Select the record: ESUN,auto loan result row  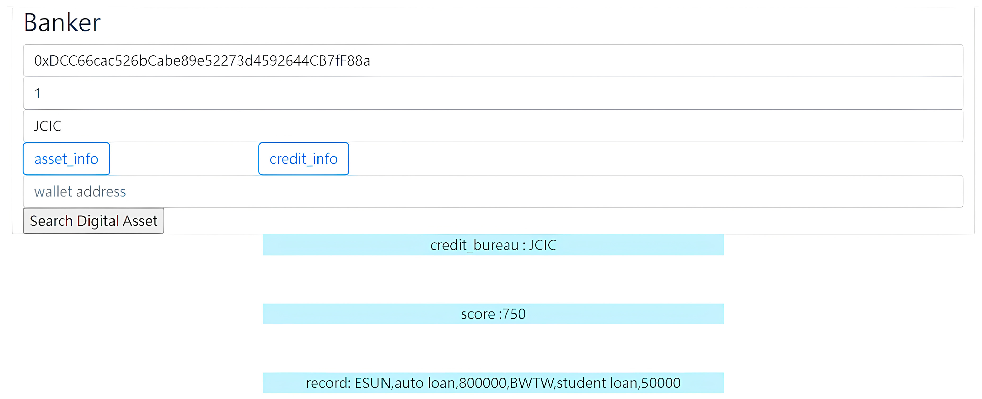(x=493, y=383)
